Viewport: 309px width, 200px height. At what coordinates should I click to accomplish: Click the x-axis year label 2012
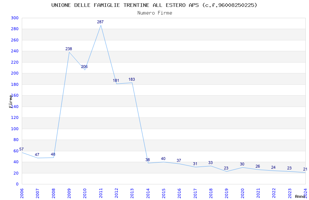pyautogui.click(x=116, y=193)
